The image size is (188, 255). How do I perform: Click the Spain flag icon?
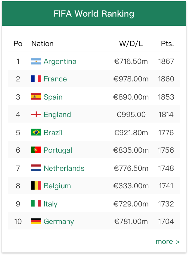pyautogui.click(x=36, y=97)
